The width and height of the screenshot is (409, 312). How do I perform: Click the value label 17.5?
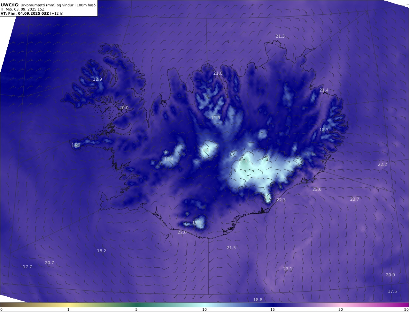point(392,292)
